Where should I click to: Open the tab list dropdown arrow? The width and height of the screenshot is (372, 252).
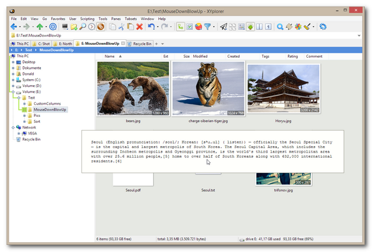tap(162, 44)
